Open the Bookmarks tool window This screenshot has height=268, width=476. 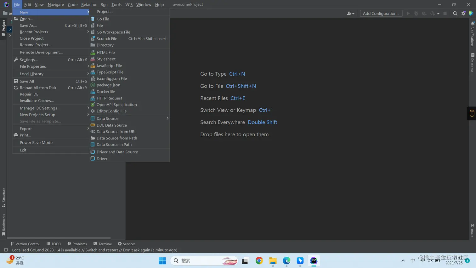coord(4,225)
